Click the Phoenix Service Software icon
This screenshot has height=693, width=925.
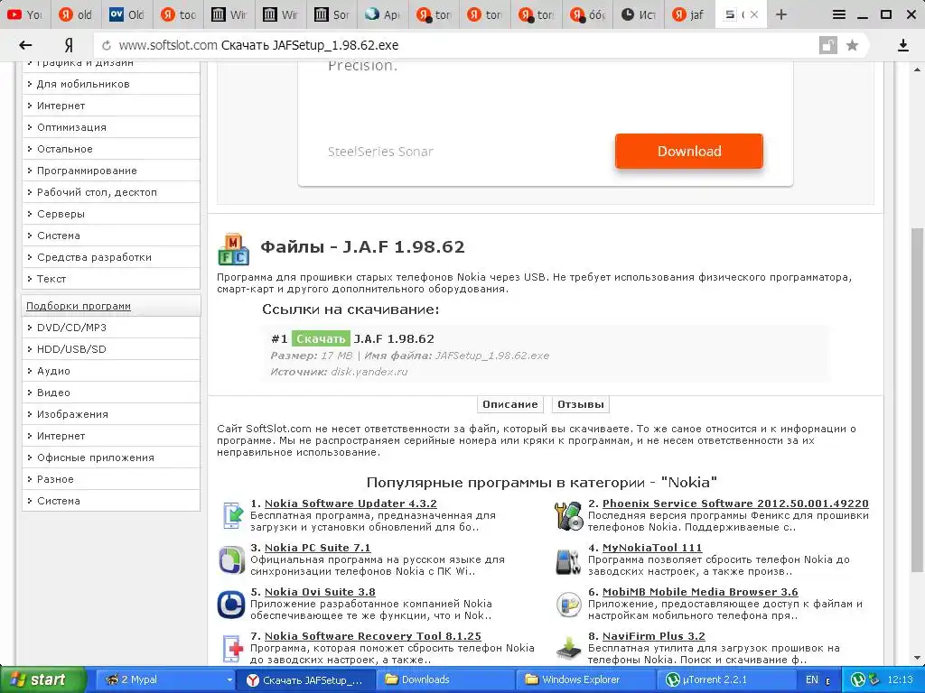pos(569,515)
